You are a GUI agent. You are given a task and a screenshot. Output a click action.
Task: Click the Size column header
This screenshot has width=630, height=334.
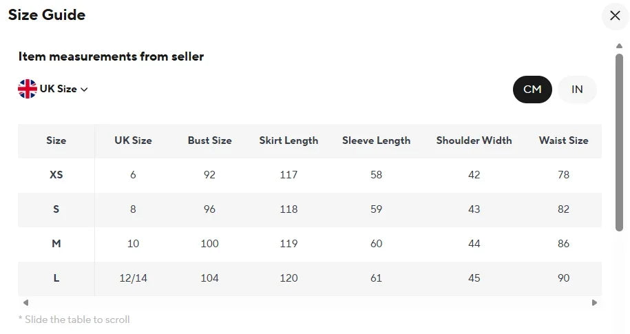[x=56, y=140]
